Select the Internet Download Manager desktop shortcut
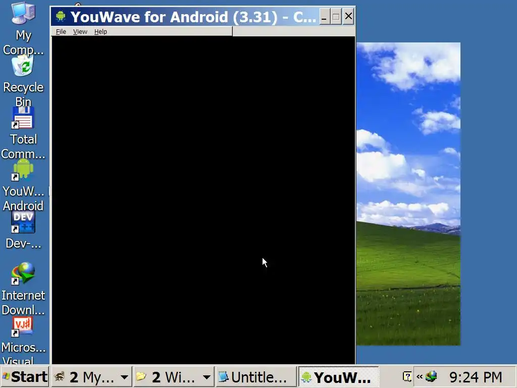The image size is (517, 388). (x=23, y=288)
